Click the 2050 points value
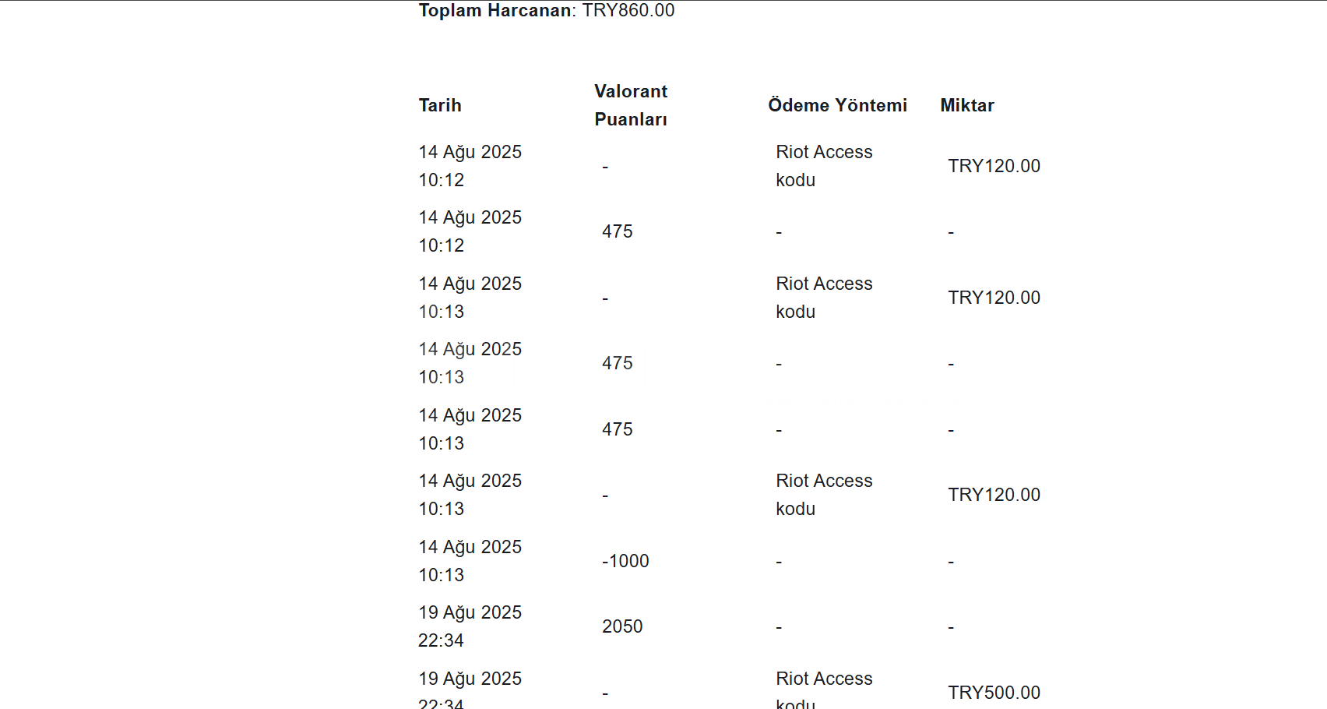This screenshot has height=709, width=1327. coord(622,626)
